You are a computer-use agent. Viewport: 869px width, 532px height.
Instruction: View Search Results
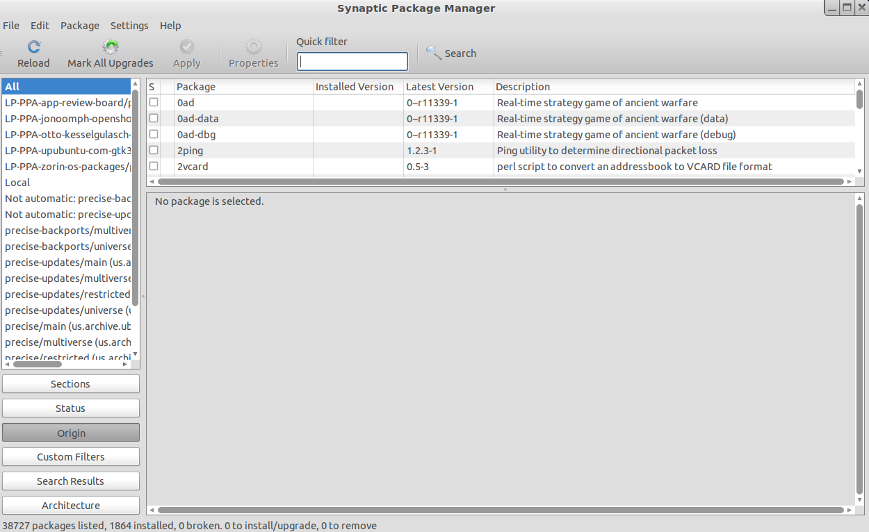[x=70, y=481]
